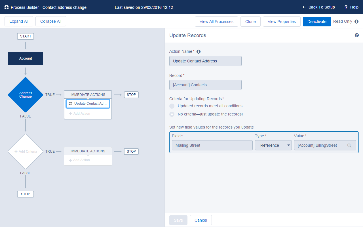The image size is (363, 227).
Task: Expand All process nodes
Action: (19, 22)
